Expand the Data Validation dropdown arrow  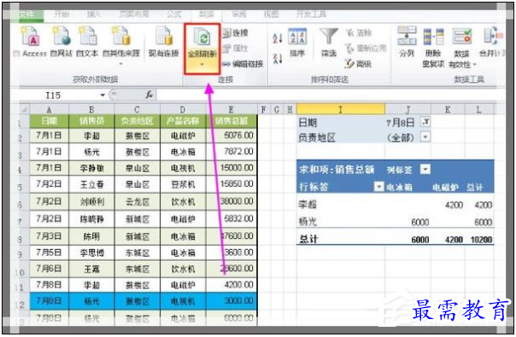474,65
